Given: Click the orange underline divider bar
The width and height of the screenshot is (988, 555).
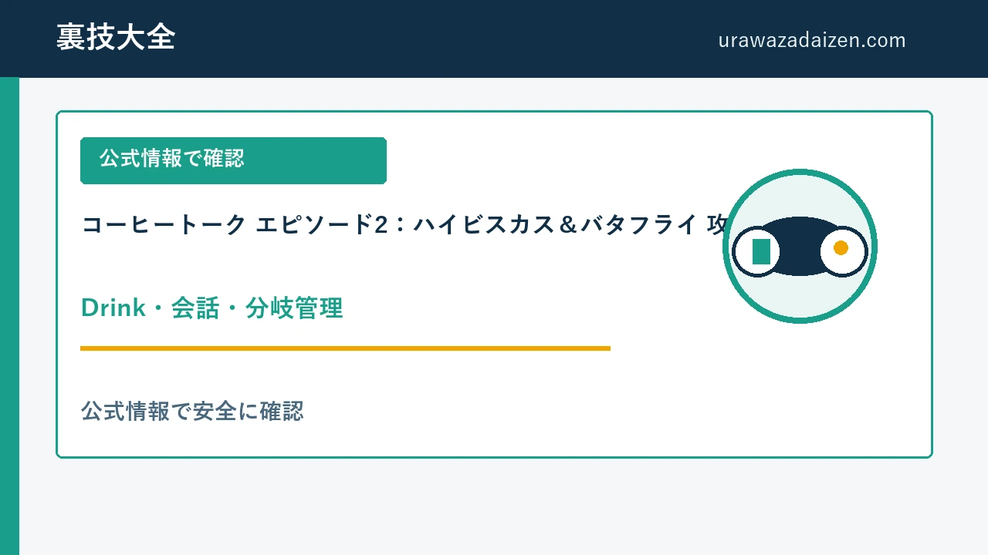Looking at the screenshot, I should click(345, 348).
